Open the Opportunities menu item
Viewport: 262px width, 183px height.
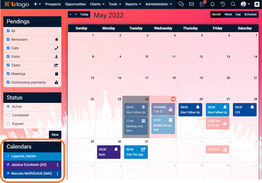(75, 4)
